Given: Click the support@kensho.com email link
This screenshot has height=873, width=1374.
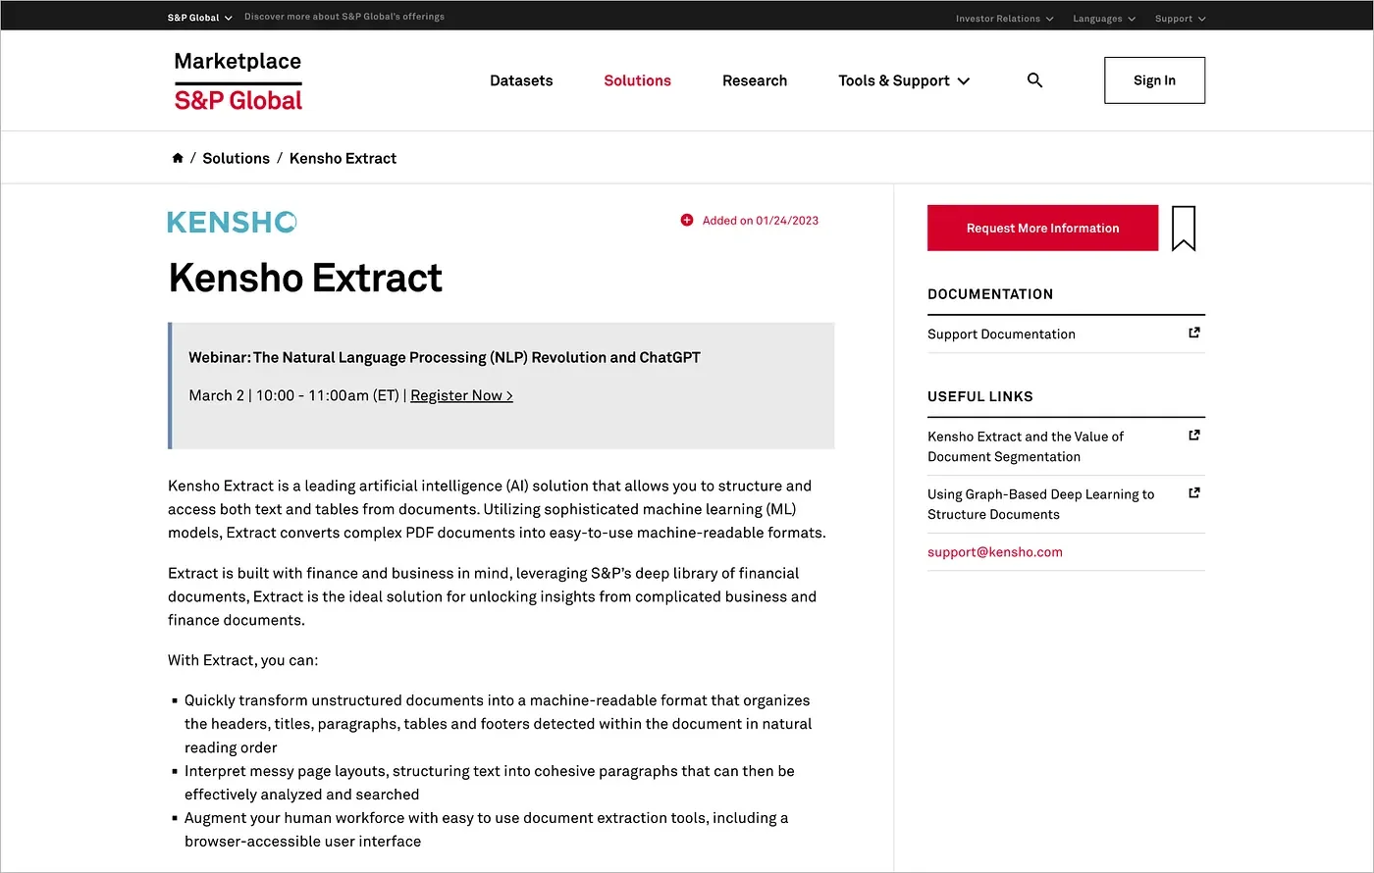Looking at the screenshot, I should pyautogui.click(x=995, y=551).
